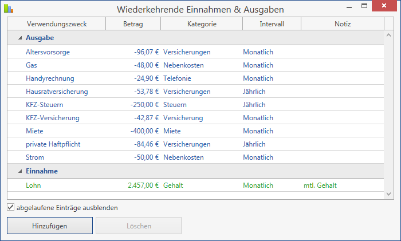Click the Löschen button
401x241 pixels.
click(139, 226)
